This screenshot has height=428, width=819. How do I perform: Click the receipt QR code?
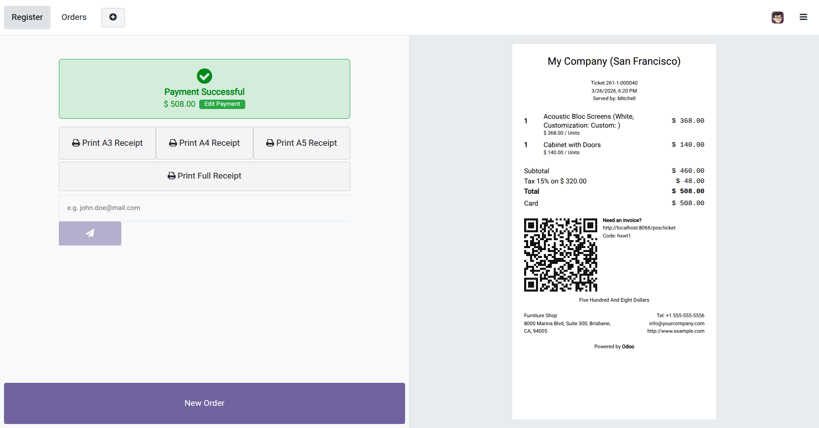click(x=560, y=255)
